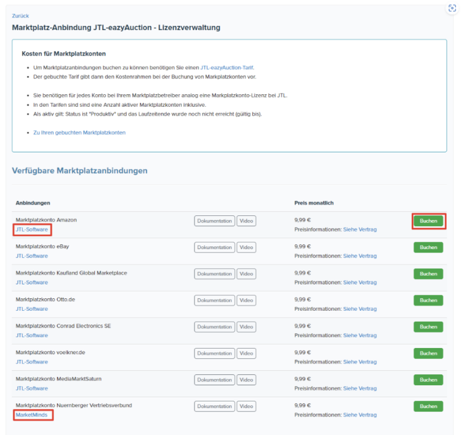Open Dokumentation for Marktplatzkonto Amazon

214,221
